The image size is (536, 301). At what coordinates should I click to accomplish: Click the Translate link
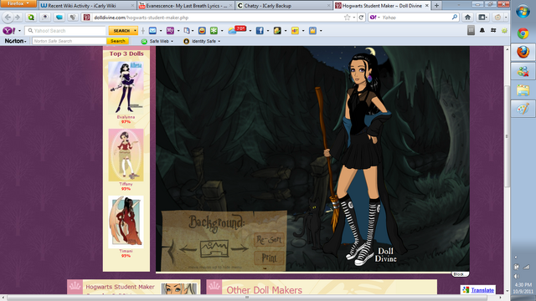click(x=482, y=290)
